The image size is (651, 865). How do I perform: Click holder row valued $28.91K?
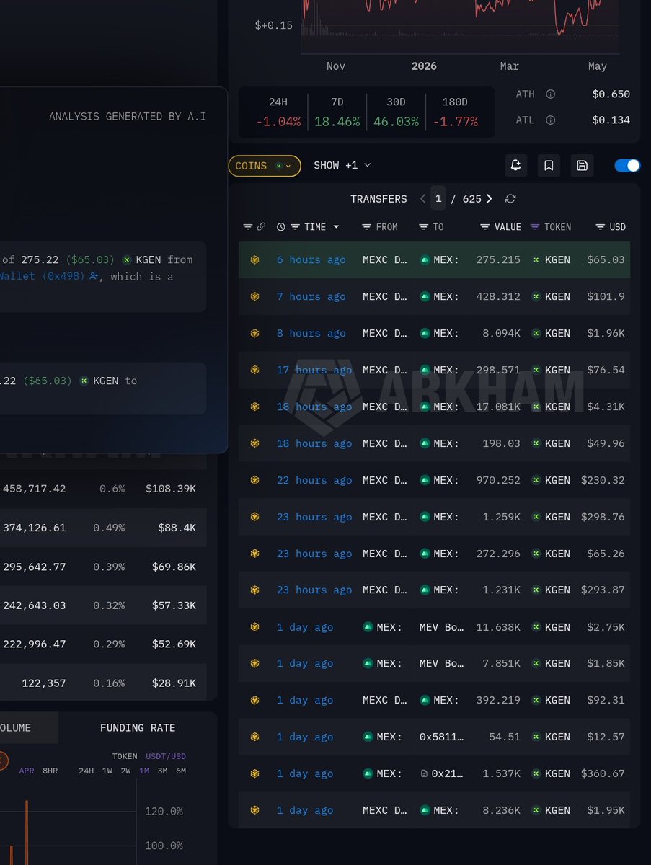(x=103, y=683)
